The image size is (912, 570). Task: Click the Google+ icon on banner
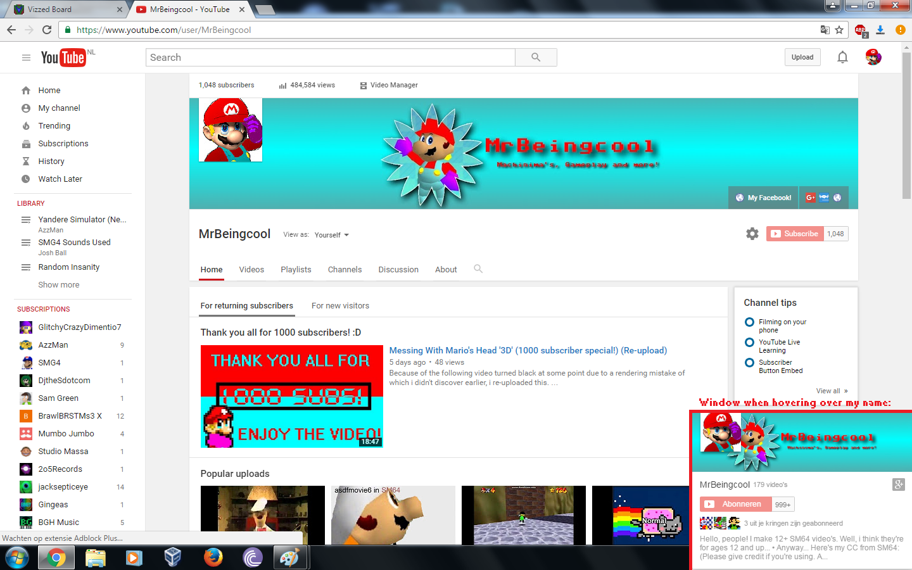point(810,198)
